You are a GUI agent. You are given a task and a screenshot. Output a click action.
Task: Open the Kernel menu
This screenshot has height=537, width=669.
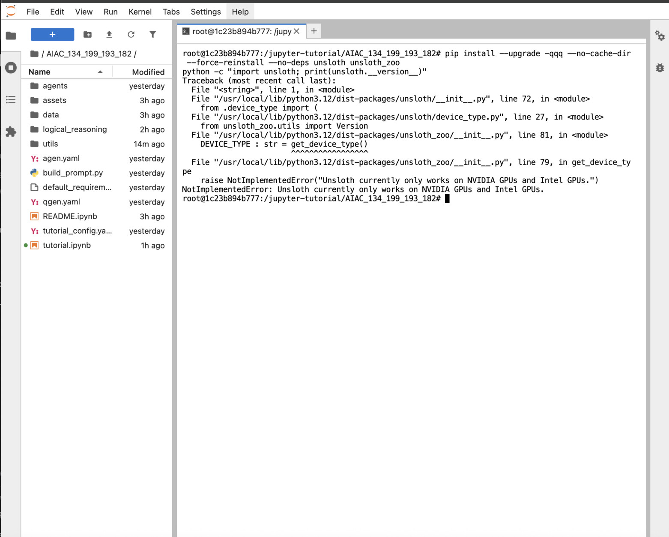[140, 12]
